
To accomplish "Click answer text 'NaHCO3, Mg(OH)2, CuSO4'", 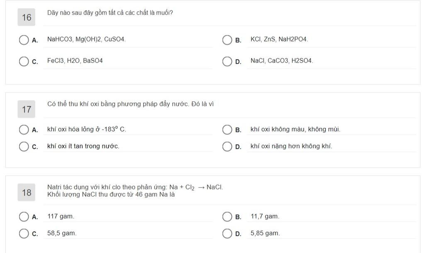I will [x=86, y=39].
